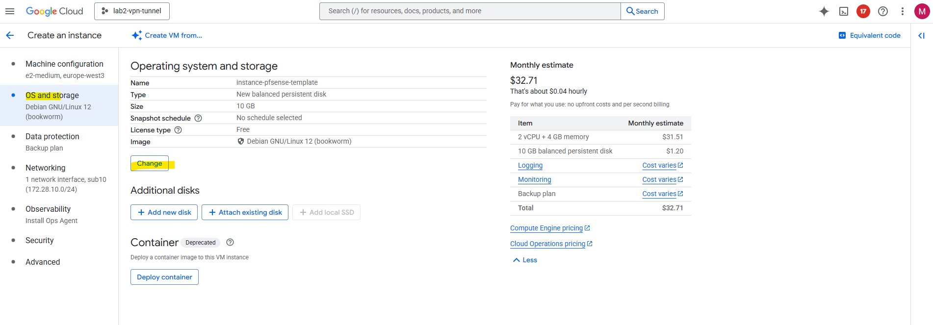The width and height of the screenshot is (933, 325).
Task: Collapse estimate details with Less
Action: [525, 260]
